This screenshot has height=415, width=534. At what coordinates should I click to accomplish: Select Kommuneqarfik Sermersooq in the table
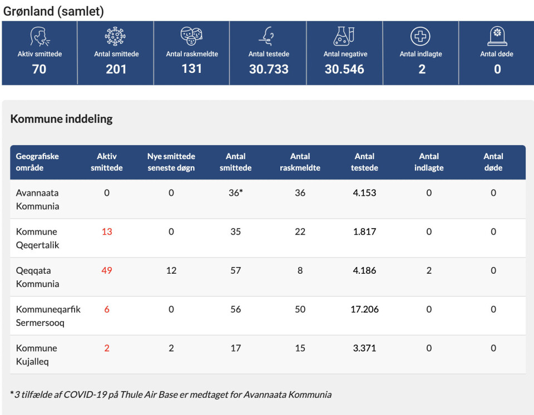[x=48, y=316]
